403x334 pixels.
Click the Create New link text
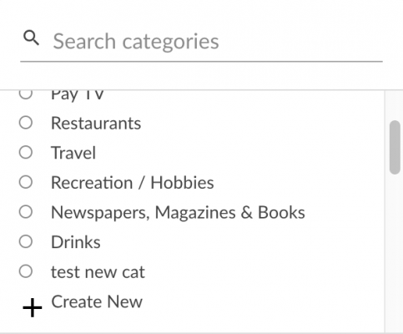[97, 301]
